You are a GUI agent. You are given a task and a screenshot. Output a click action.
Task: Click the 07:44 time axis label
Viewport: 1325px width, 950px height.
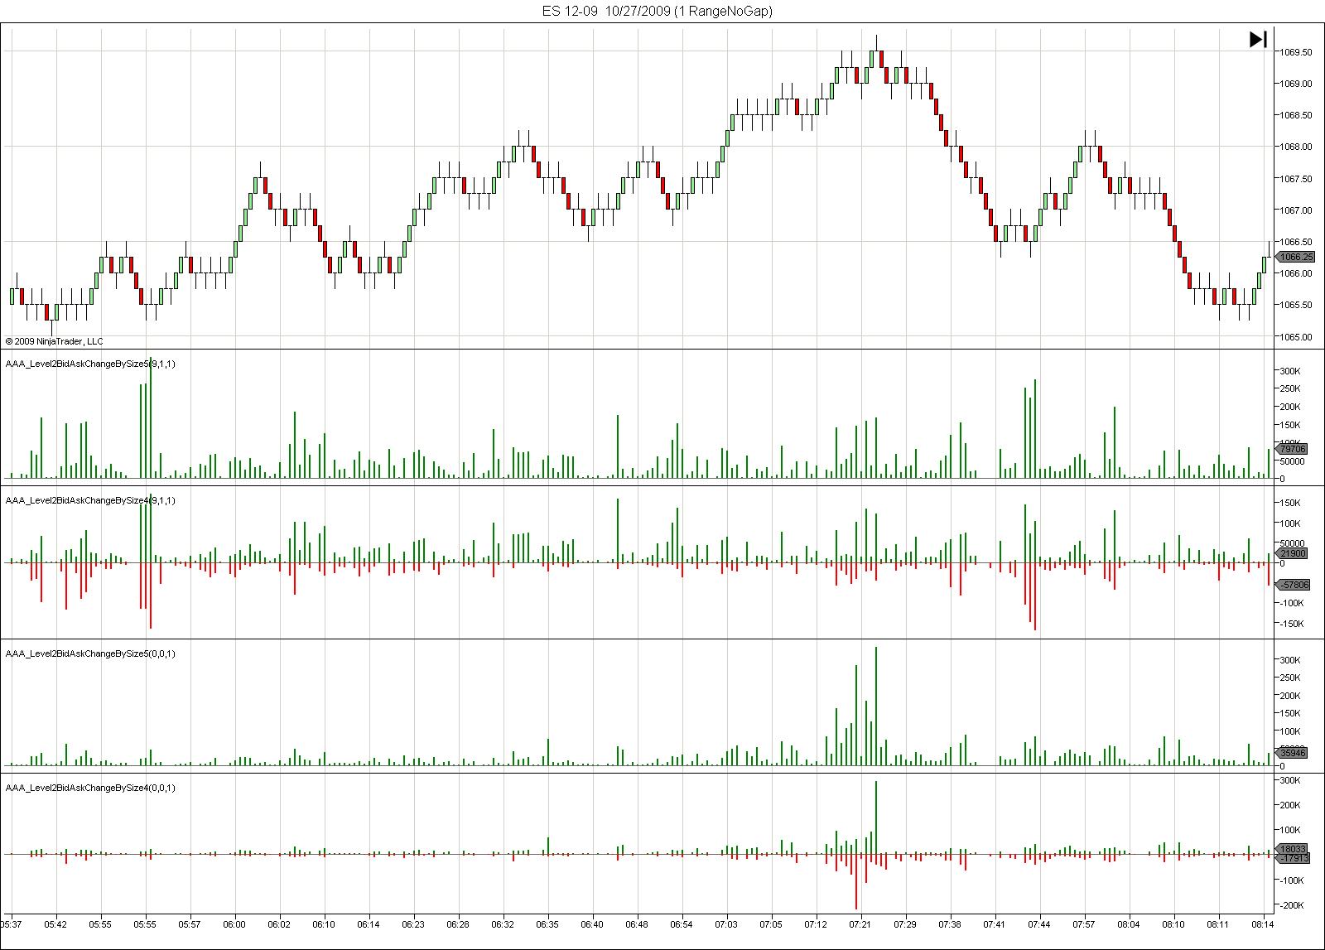tap(1039, 924)
